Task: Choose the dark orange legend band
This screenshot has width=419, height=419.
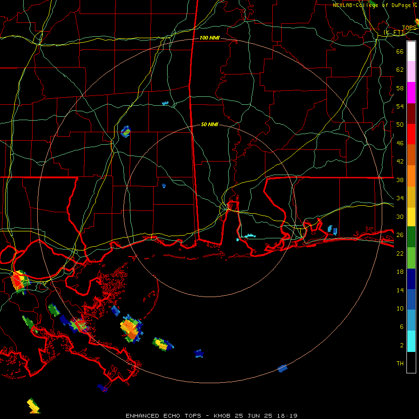Action: [411, 155]
